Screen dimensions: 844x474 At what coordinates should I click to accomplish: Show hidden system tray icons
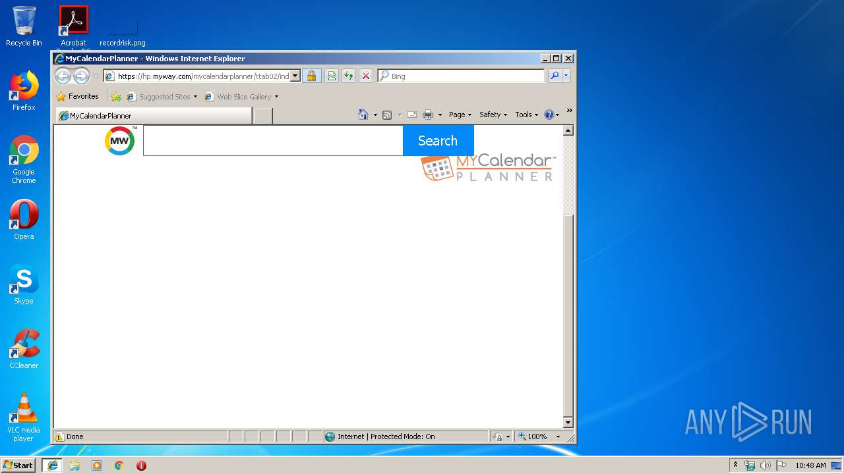click(735, 465)
